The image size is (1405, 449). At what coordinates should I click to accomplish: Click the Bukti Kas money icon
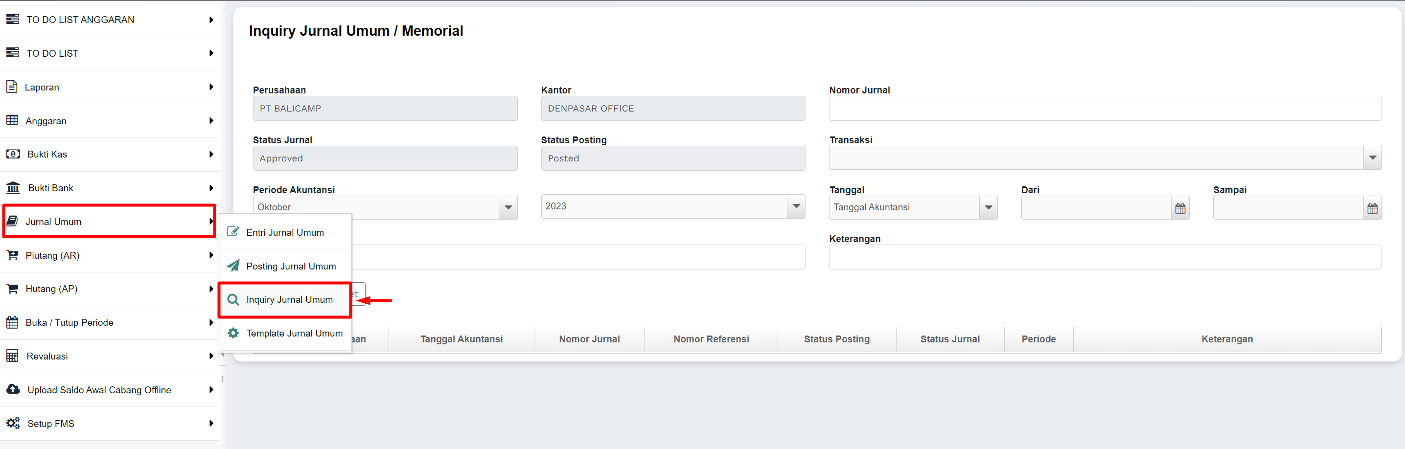13,154
